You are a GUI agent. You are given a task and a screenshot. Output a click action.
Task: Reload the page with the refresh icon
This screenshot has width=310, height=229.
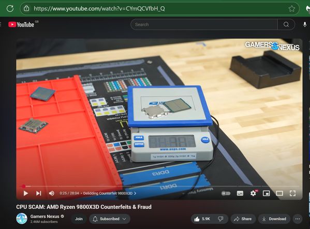click(x=10, y=8)
